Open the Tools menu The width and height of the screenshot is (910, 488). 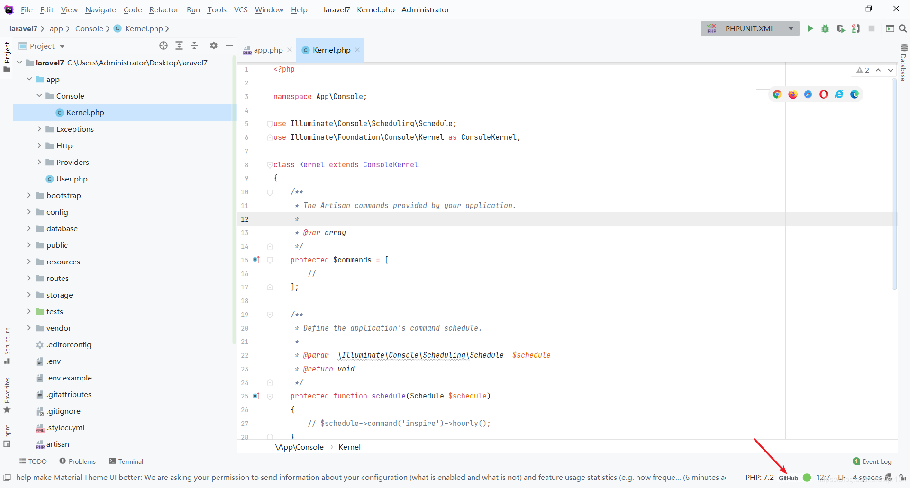tap(217, 9)
